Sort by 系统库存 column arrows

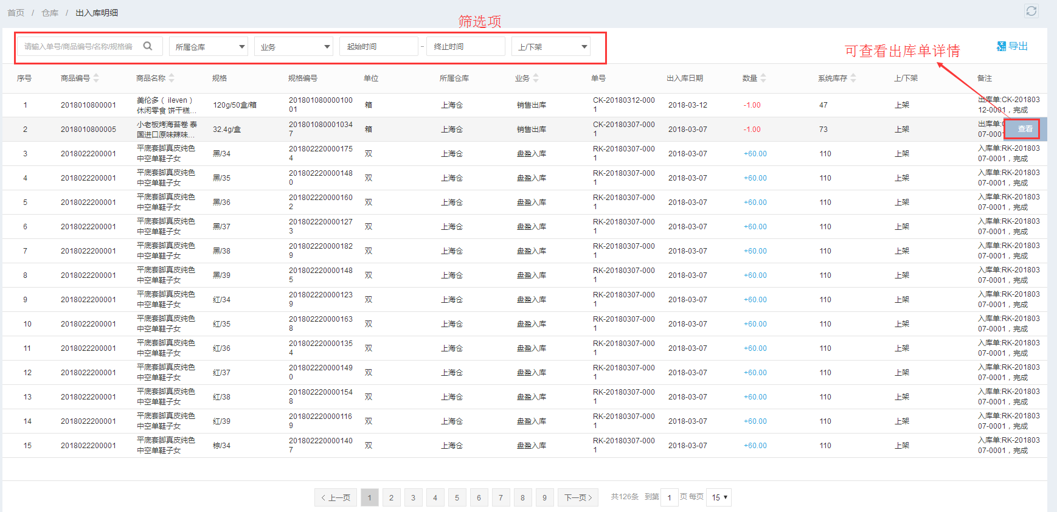click(853, 78)
